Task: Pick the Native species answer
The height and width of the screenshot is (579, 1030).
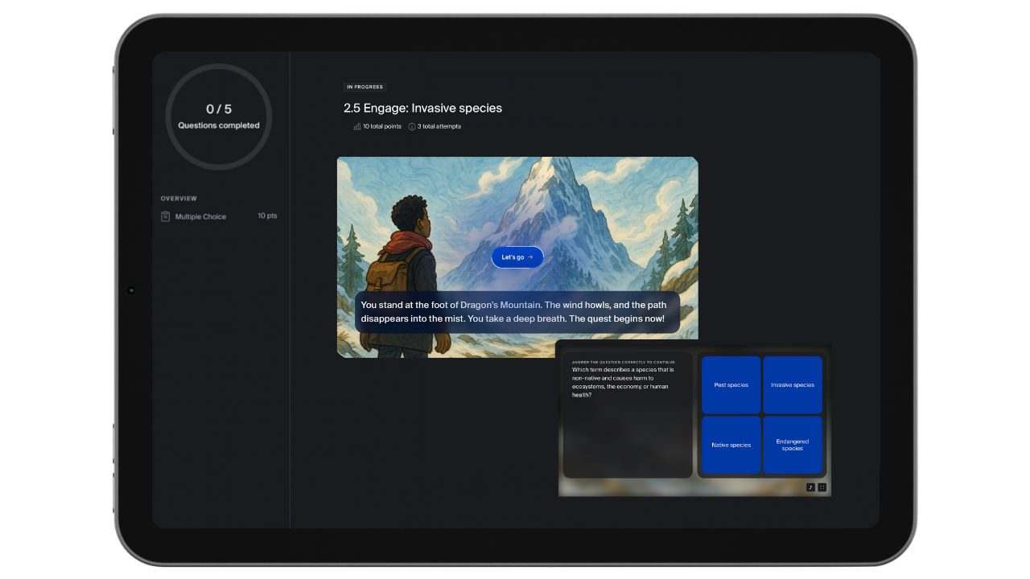Action: [x=731, y=445]
